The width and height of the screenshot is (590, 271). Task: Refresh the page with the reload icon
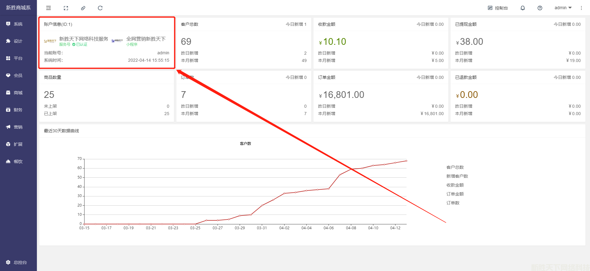pos(100,8)
